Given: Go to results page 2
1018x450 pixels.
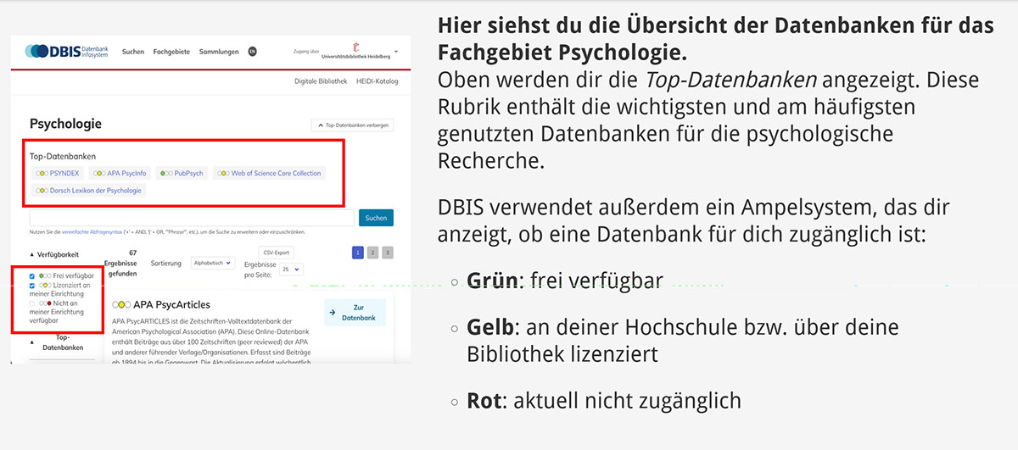Looking at the screenshot, I should click(372, 253).
